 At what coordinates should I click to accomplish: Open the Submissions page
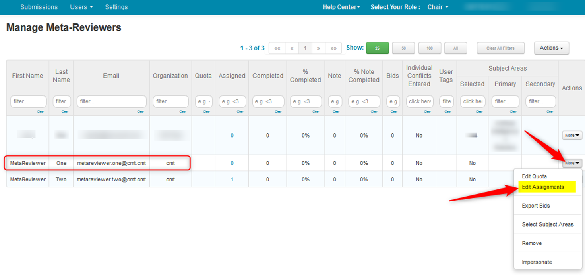[x=39, y=7]
